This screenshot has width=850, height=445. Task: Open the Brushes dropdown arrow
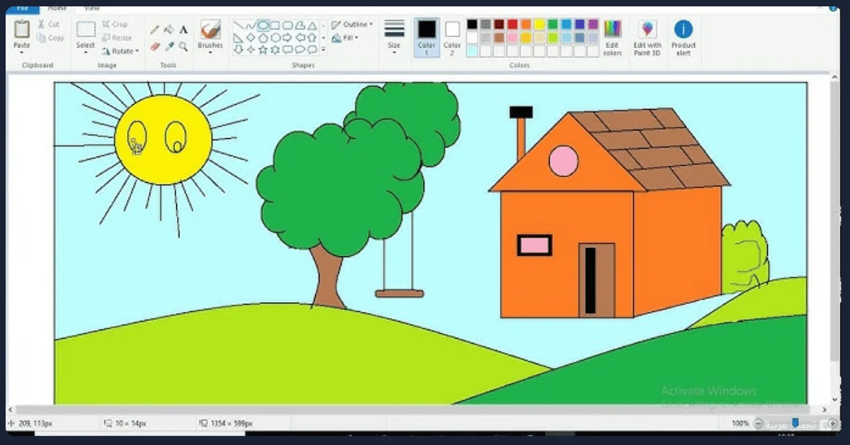tap(210, 52)
